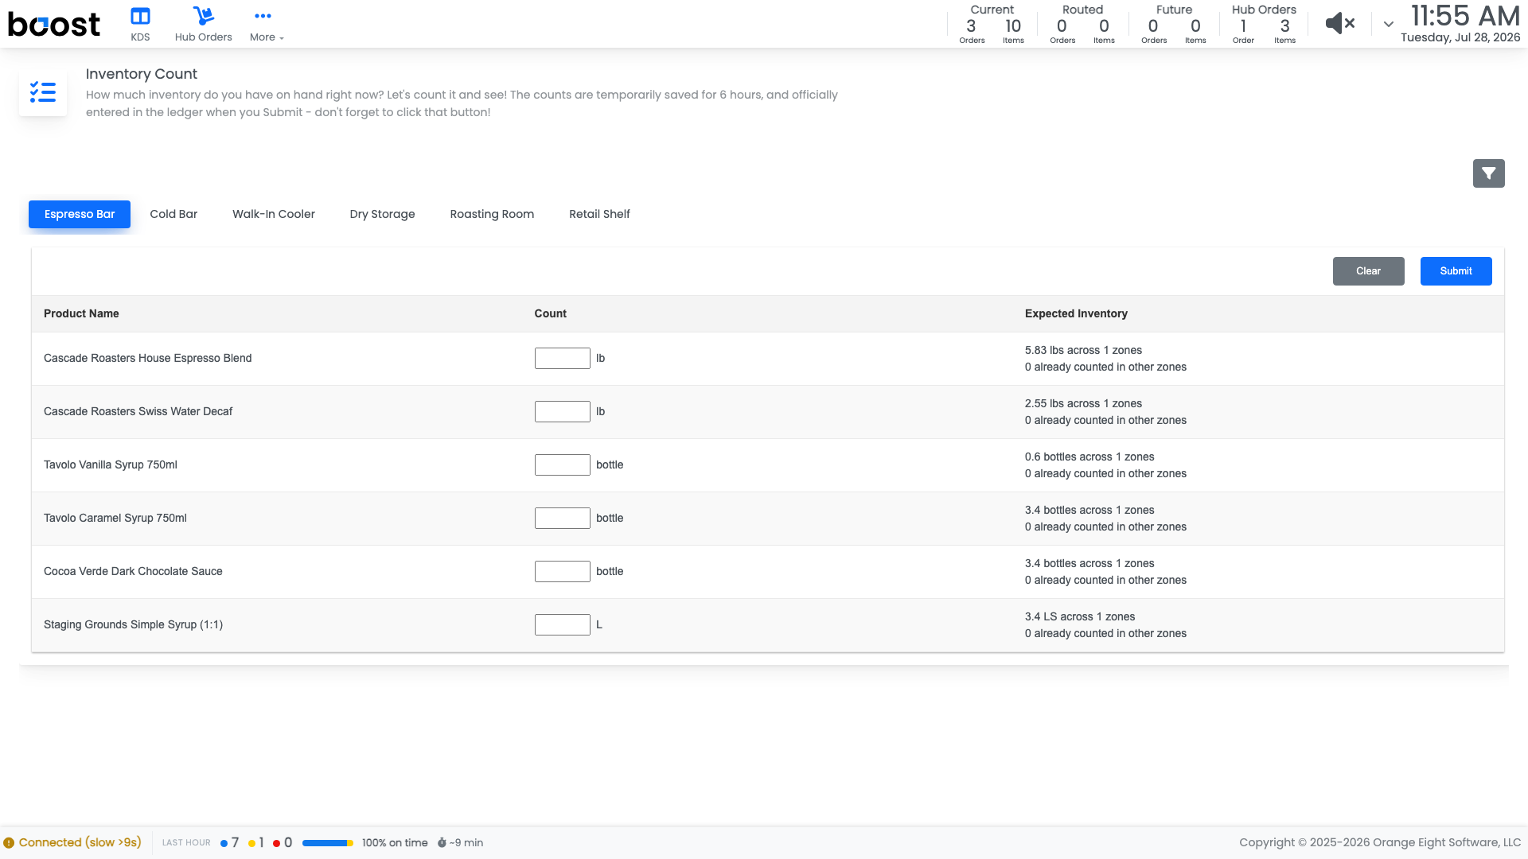Click the date Tuesday, Jul 28, 2026
This screenshot has height=859, width=1528.
(x=1460, y=37)
